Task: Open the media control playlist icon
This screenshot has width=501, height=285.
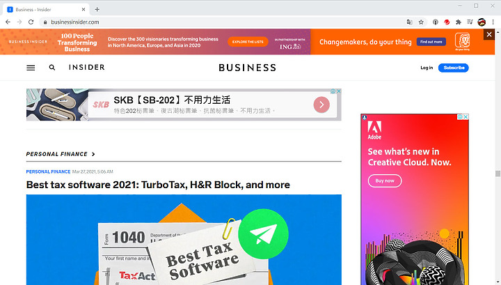Action: [x=470, y=22]
